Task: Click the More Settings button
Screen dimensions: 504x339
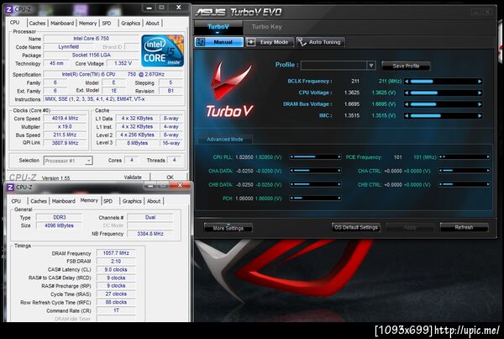Action: click(228, 228)
